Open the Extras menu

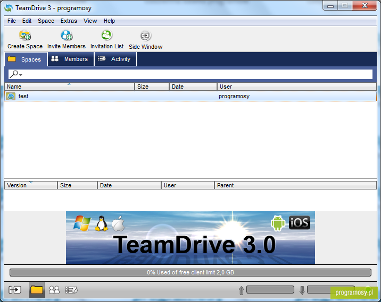pos(69,21)
